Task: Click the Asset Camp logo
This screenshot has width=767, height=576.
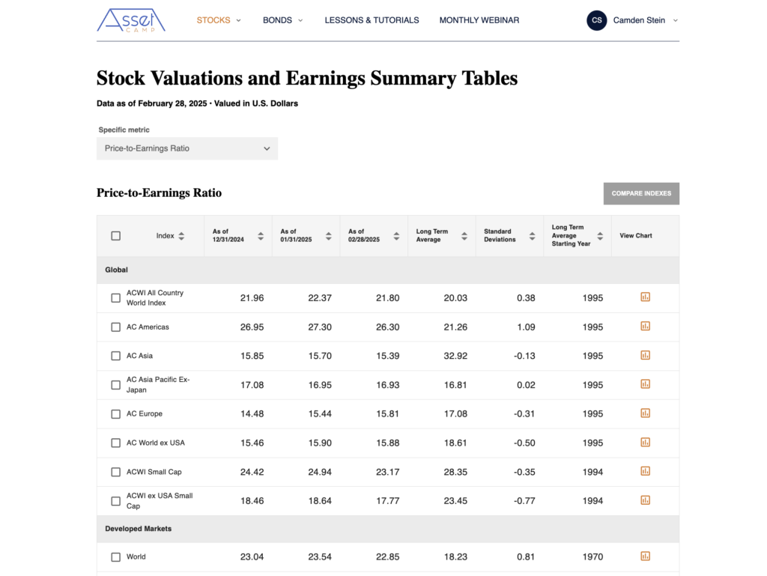Action: click(x=131, y=20)
